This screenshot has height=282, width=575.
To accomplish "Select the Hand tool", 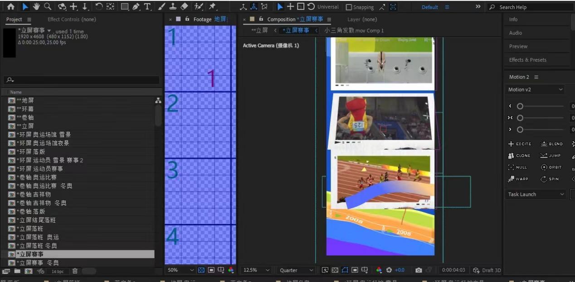I will (x=36, y=7).
